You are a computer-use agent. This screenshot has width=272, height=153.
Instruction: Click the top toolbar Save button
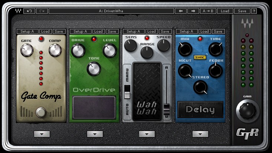(x=242, y=11)
